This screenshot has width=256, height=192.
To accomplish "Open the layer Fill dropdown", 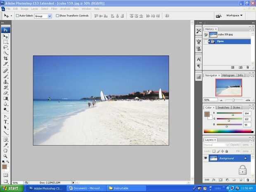I will [x=251, y=151].
